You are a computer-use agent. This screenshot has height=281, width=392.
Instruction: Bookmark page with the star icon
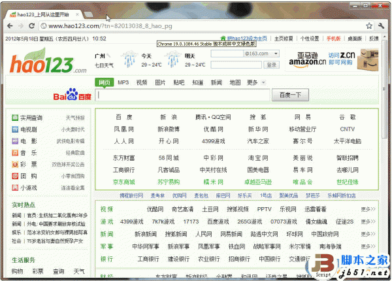coord(369,25)
